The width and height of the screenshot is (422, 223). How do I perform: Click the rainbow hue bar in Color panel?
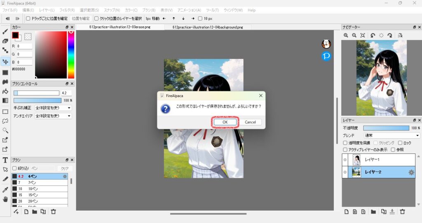click(x=71, y=53)
